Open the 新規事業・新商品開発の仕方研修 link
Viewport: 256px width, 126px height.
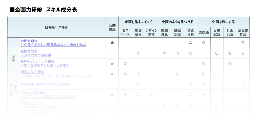tap(45, 85)
